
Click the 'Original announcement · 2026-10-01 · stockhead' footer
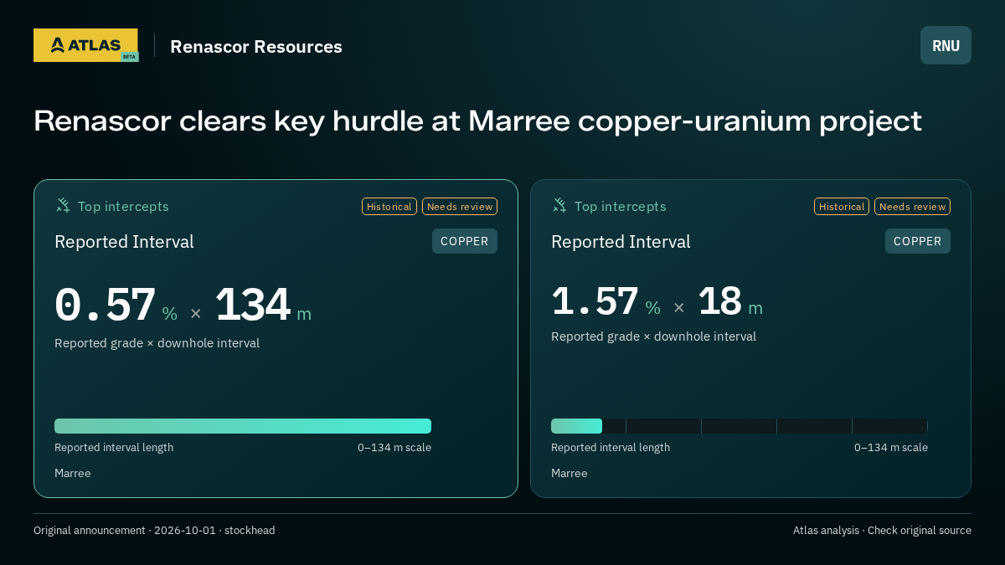[154, 531]
